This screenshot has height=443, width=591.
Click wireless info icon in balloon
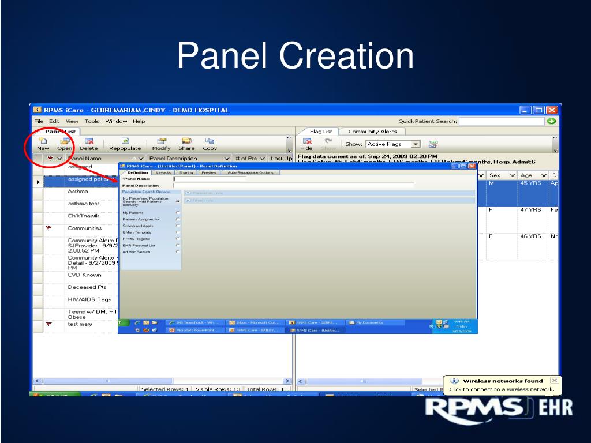454,381
